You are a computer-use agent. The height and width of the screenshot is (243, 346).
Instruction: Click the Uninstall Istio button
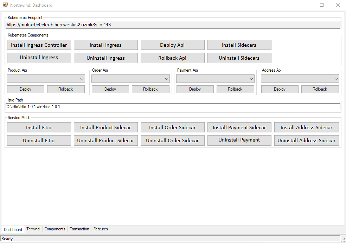tap(39, 140)
